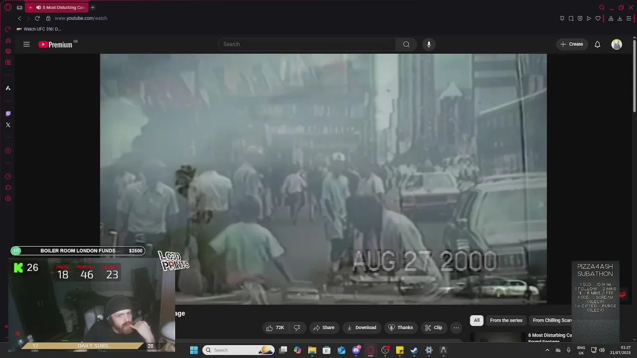Screen dimensions: 637x358
Task: Start voice search with microphone
Action: [429, 44]
